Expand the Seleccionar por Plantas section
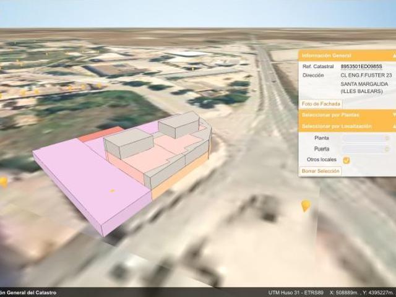Image resolution: width=396 pixels, height=297 pixels. pyautogui.click(x=347, y=115)
